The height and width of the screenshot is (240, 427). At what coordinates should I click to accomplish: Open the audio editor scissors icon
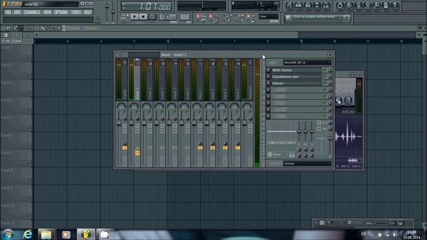[368, 5]
